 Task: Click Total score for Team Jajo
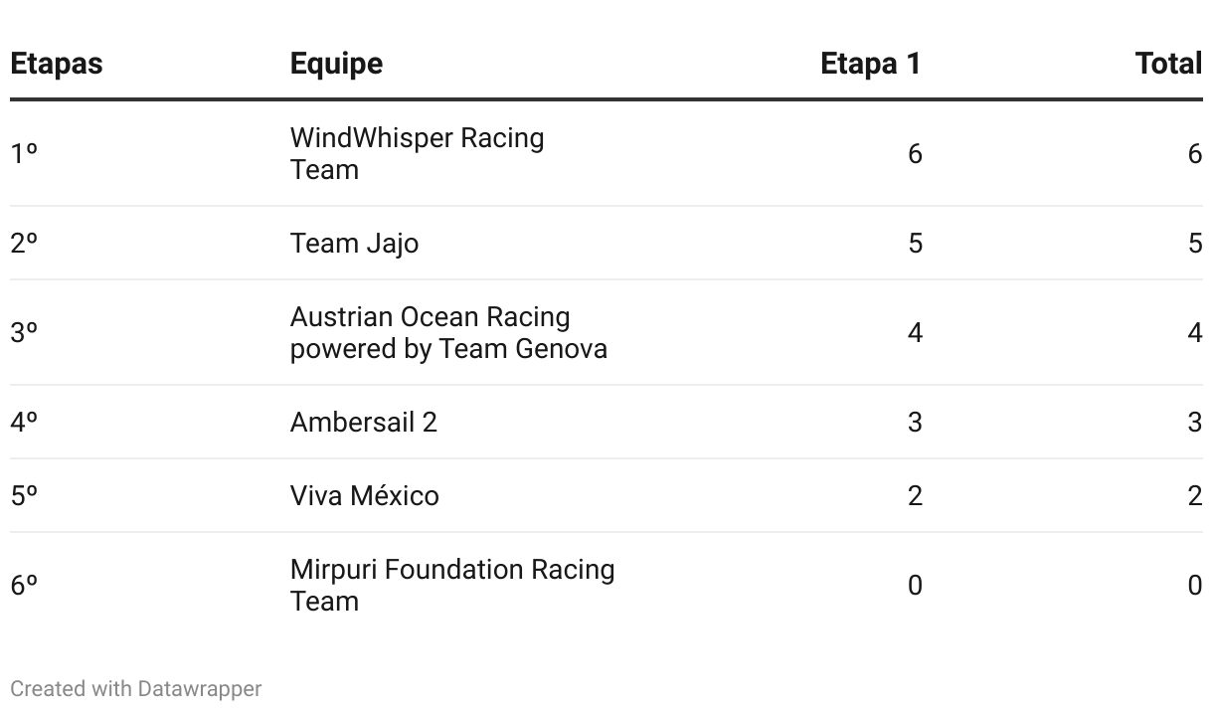pos(1194,244)
